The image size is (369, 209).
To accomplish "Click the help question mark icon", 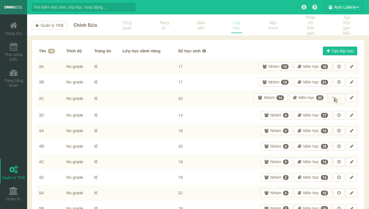I will coord(315,7).
